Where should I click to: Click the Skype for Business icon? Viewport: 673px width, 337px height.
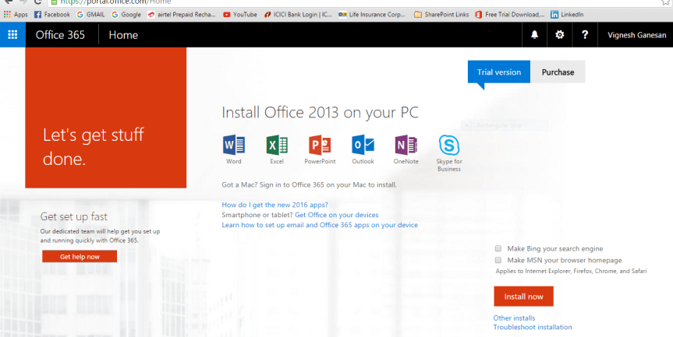pos(448,146)
